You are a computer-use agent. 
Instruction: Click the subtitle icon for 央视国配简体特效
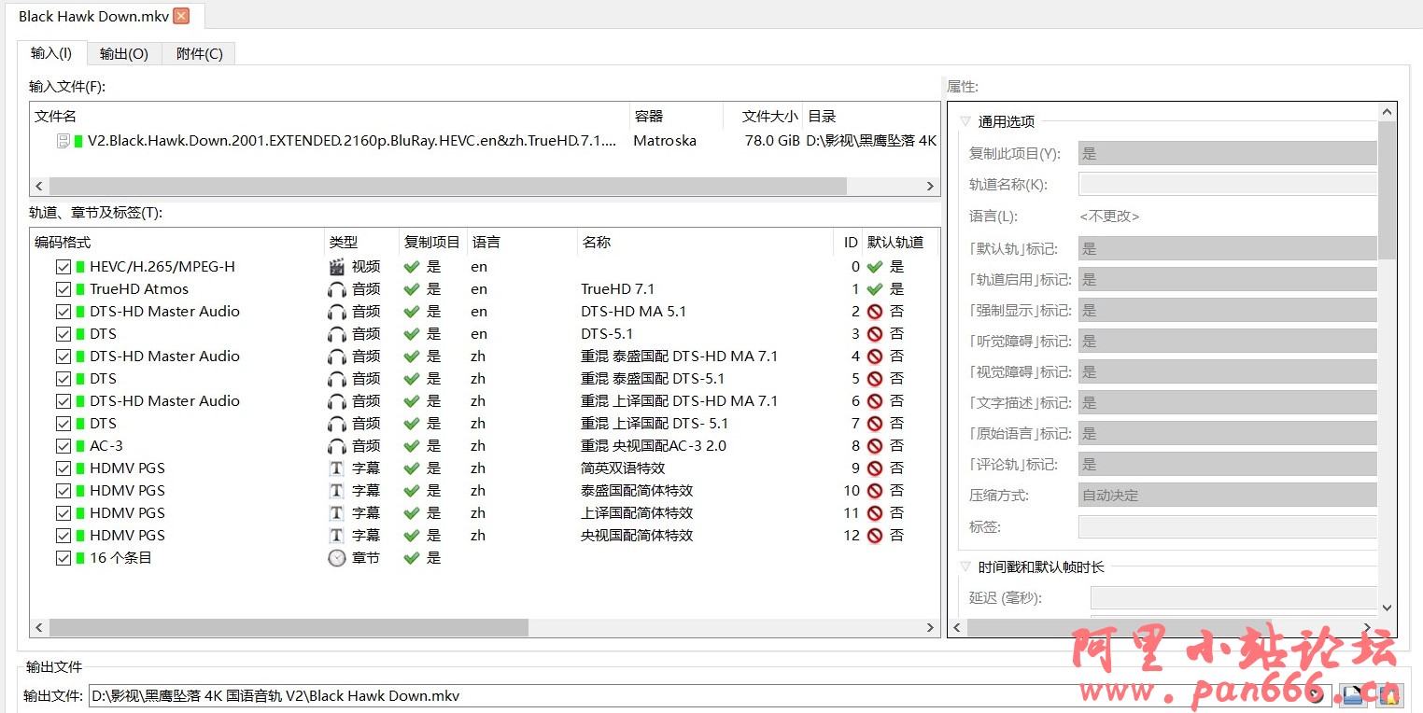click(x=337, y=536)
